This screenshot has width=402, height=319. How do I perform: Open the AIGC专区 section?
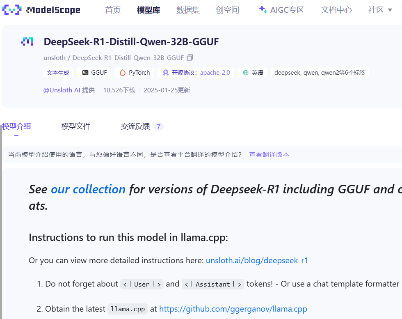coord(281,10)
